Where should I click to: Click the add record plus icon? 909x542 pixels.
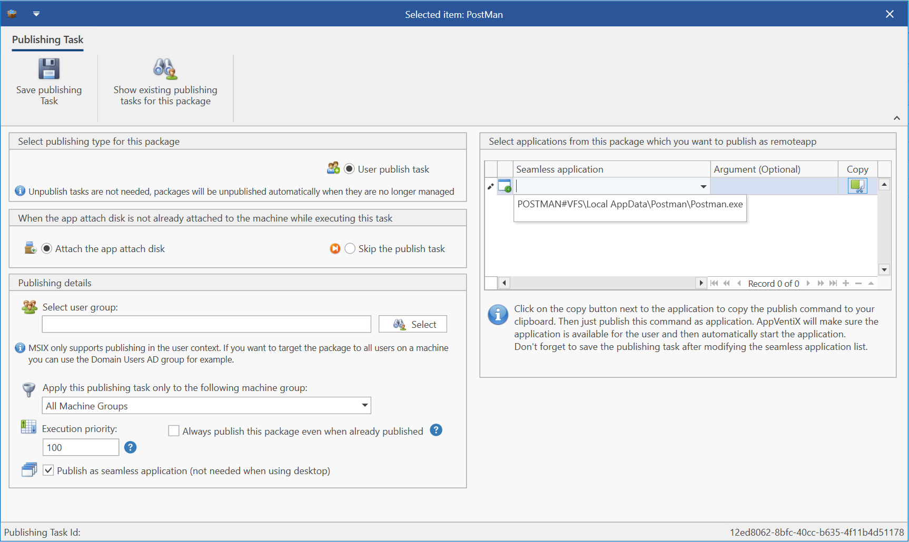[846, 284]
